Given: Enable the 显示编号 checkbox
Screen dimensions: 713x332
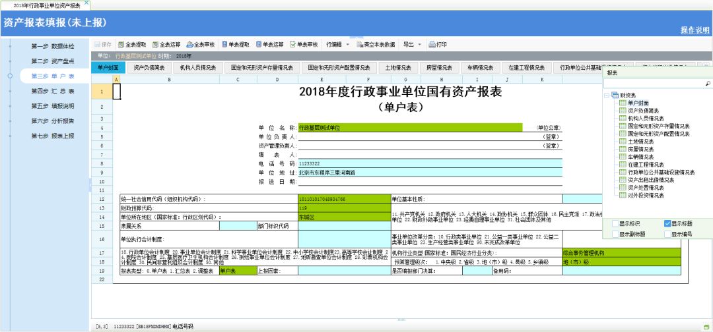Looking at the screenshot, I should pos(667,234).
